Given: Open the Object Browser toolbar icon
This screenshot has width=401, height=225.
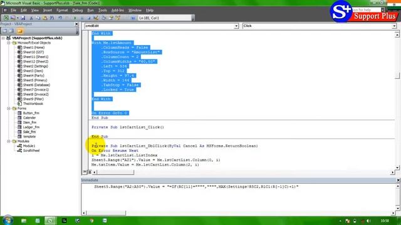Looking at the screenshot, I should point(118,18).
